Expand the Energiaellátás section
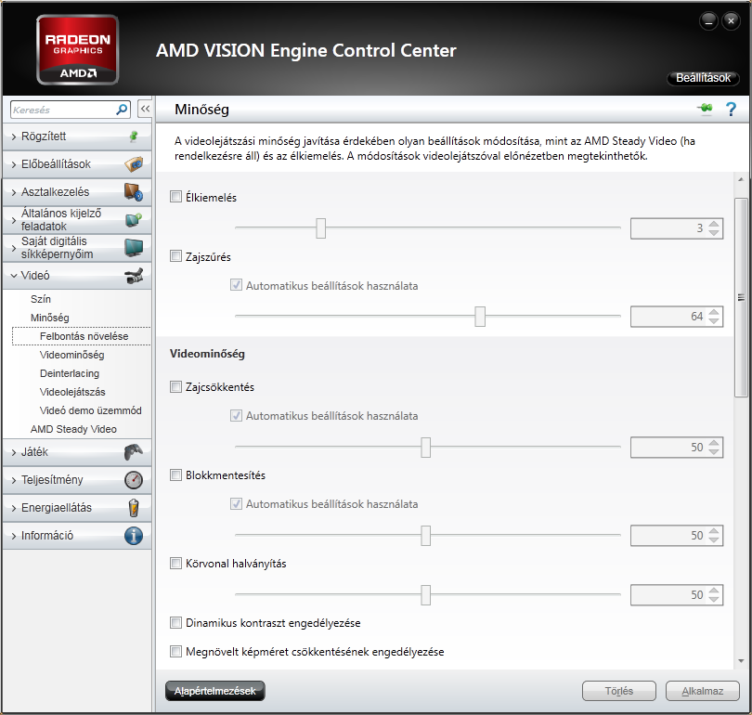752x715 pixels. (77, 507)
